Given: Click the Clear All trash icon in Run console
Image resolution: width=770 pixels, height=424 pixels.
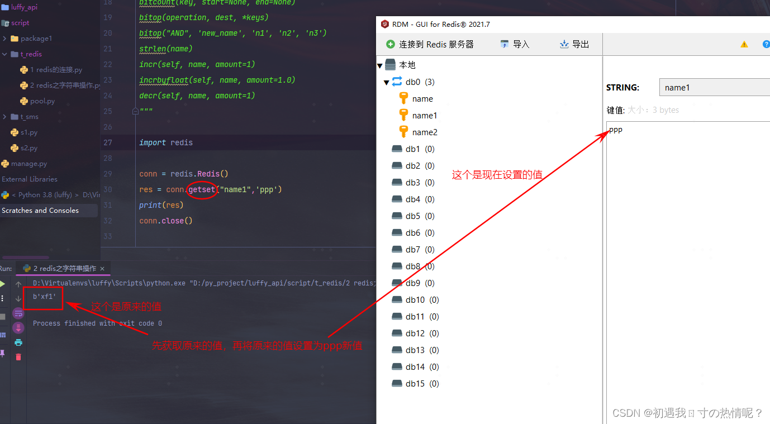Looking at the screenshot, I should 18,357.
